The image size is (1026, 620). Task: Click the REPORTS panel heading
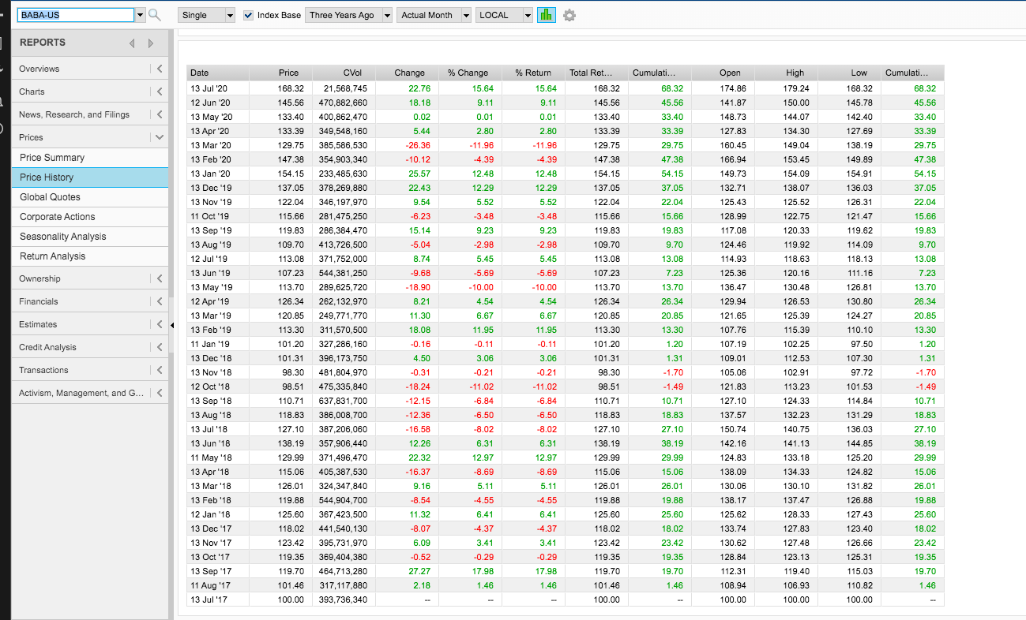click(x=43, y=43)
